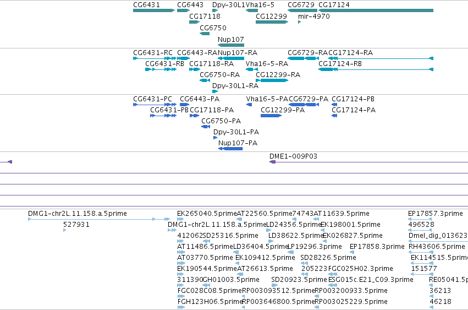This screenshot has width=468, height=310.
Task: Click the mir-4970 gene label
Action: click(x=313, y=16)
